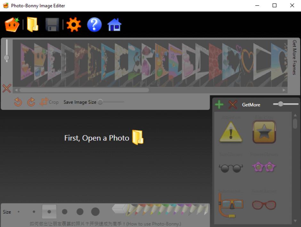Image resolution: width=301 pixels, height=227 pixels.
Task: Open a photo with the toolbar folder icon
Action: point(32,24)
